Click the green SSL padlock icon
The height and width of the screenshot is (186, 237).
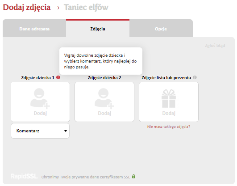[133, 176]
